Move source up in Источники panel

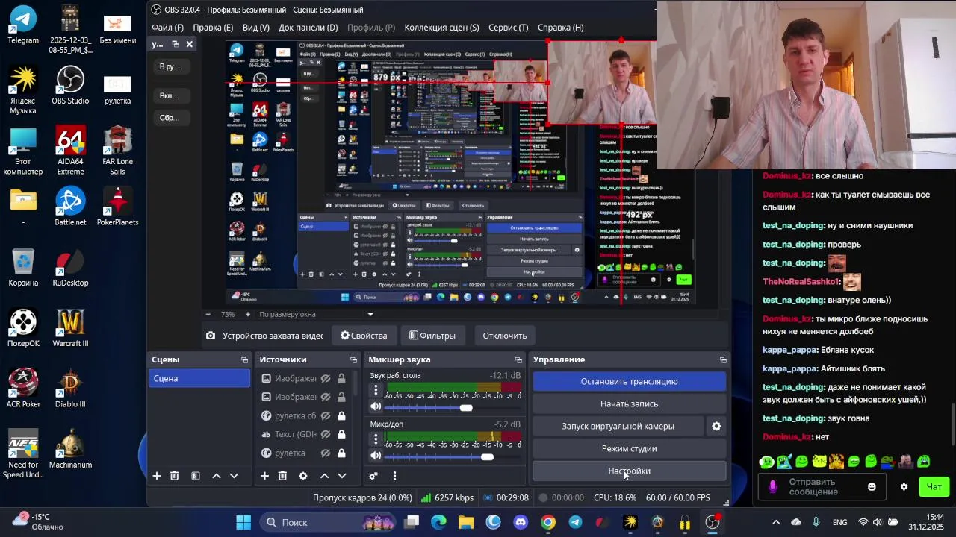pos(324,476)
